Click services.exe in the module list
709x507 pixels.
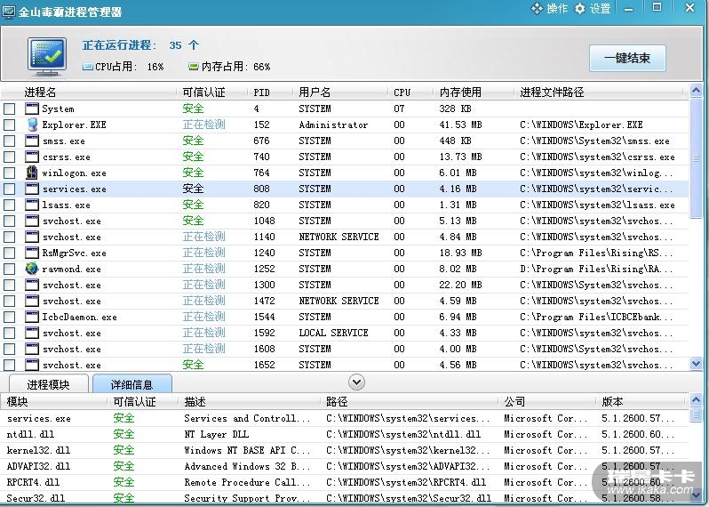point(39,418)
